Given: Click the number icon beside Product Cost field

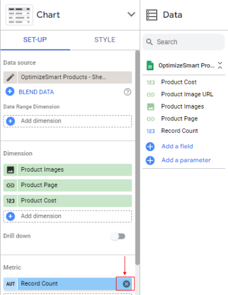Looking at the screenshot, I should click(x=151, y=83).
